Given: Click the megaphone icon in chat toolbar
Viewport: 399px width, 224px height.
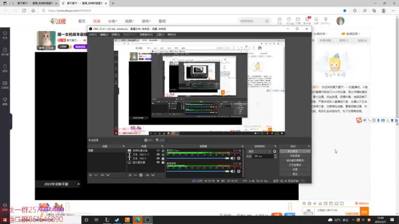Looking at the screenshot, I should (315, 204).
